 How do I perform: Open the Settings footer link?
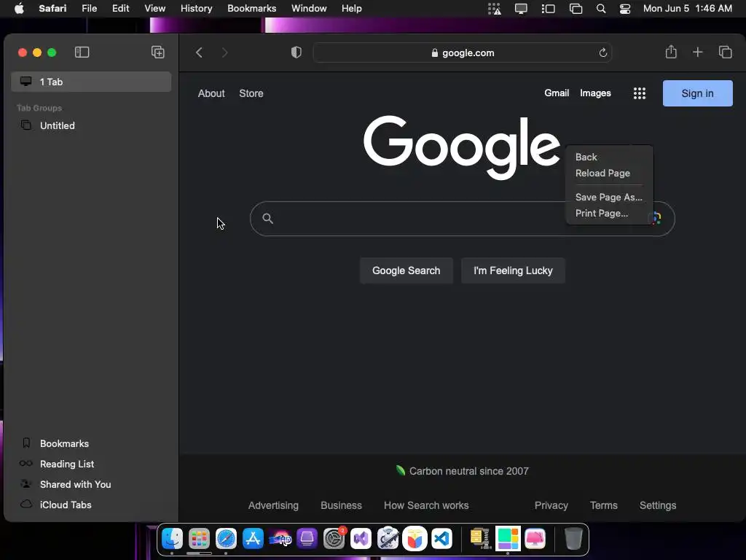point(658,505)
